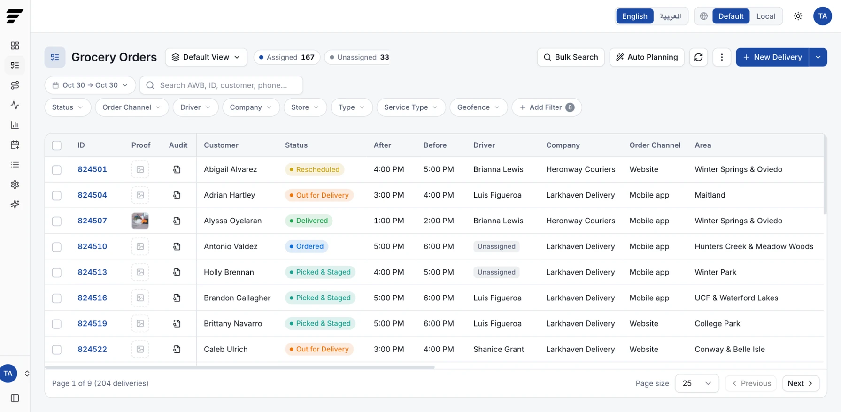The height and width of the screenshot is (412, 841).
Task: Expand the Status filter dropdown
Action: [x=68, y=107]
